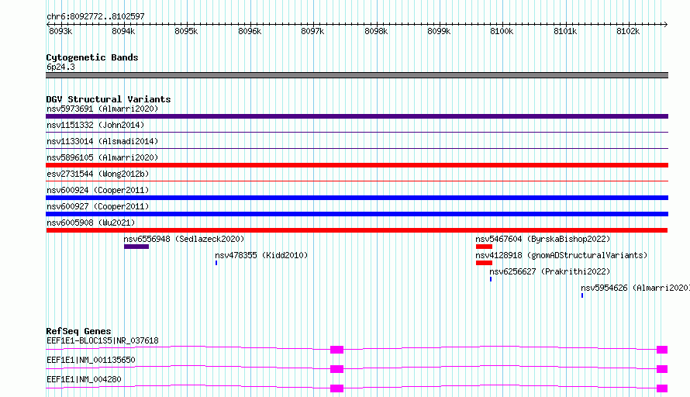
Task: Open transcript EEF1E1|NM_004280 label
Action: point(84,379)
